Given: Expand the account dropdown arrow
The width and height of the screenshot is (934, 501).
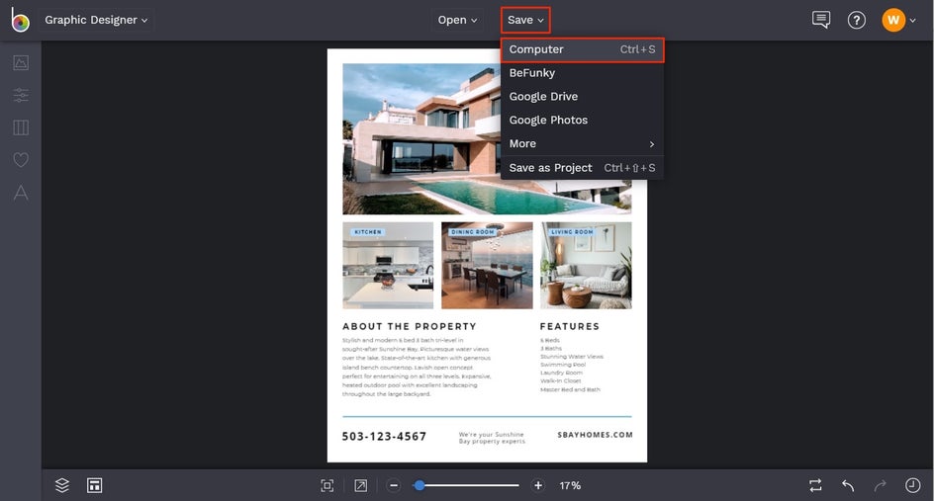Looking at the screenshot, I should click(912, 20).
